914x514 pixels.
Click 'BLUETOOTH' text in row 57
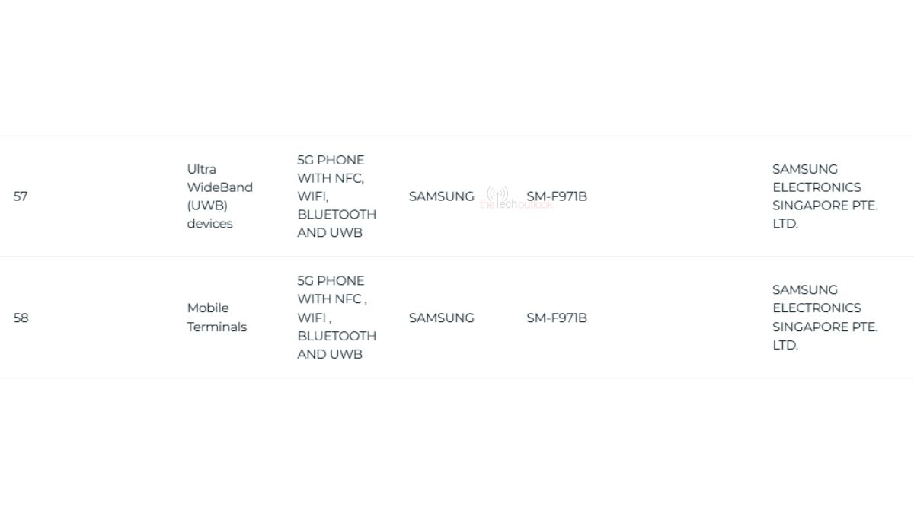pos(337,215)
